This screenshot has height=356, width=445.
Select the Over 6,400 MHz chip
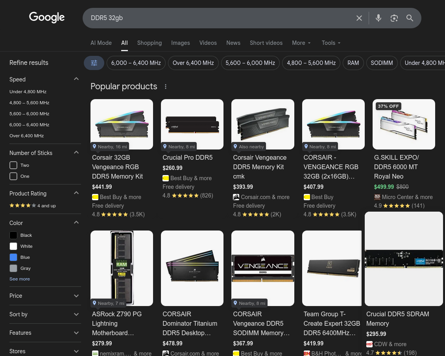(193, 63)
